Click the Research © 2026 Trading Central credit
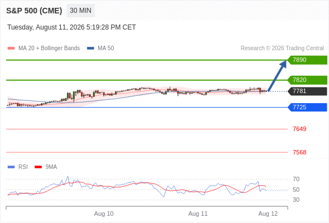 pos(282,49)
